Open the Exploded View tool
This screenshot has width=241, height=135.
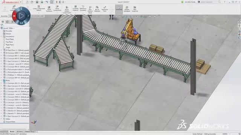coord(105,9)
